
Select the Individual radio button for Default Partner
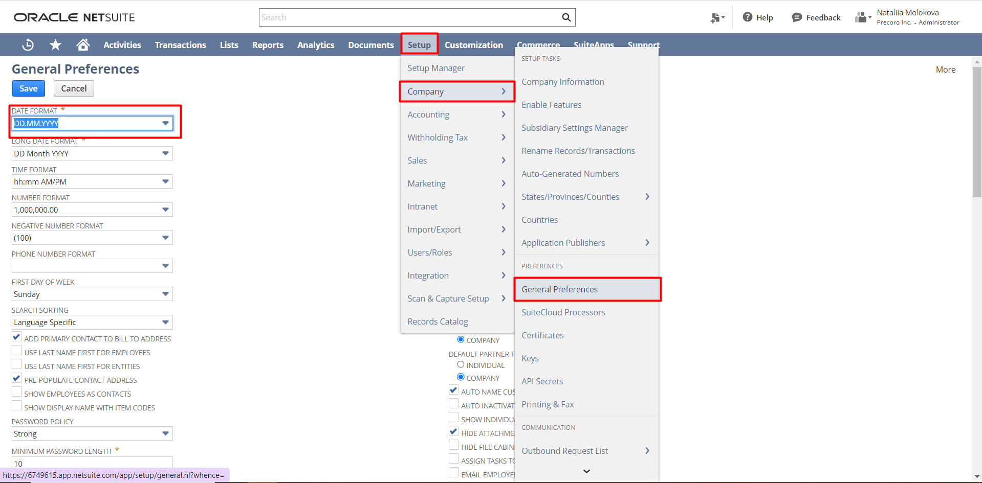460,364
